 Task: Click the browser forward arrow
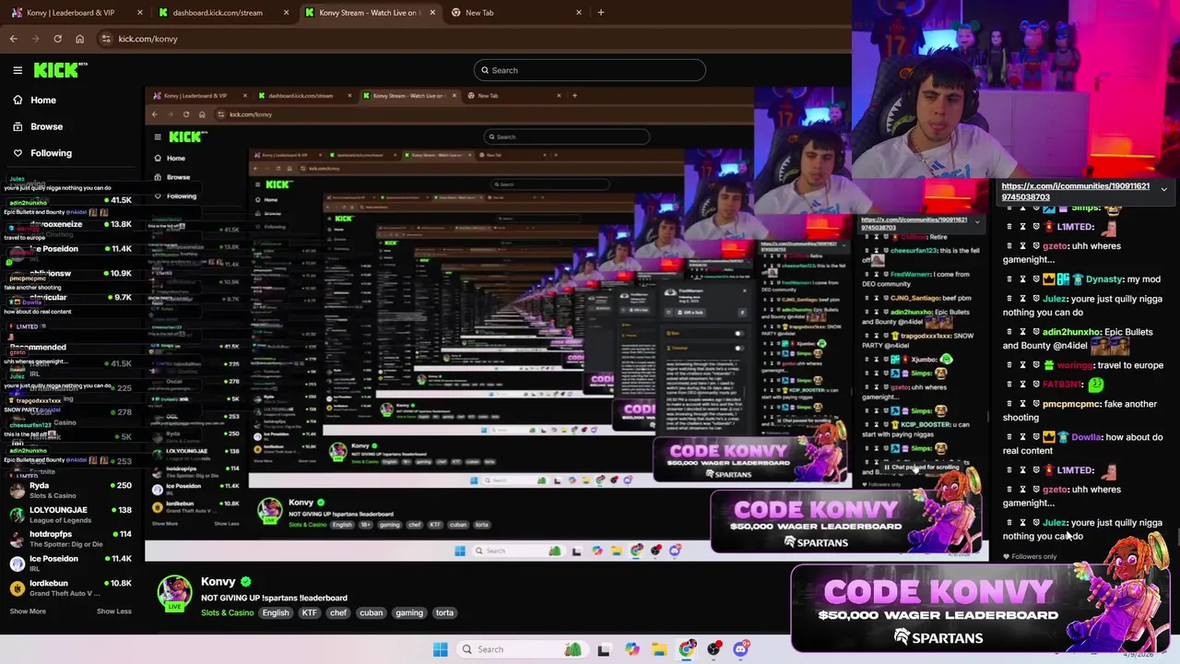[x=36, y=39]
